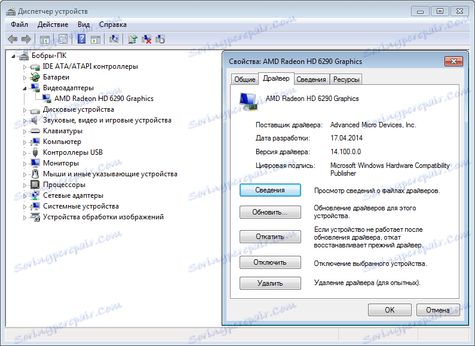The width and height of the screenshot is (475, 346).
Task: Open the Вид menu
Action: 84,25
